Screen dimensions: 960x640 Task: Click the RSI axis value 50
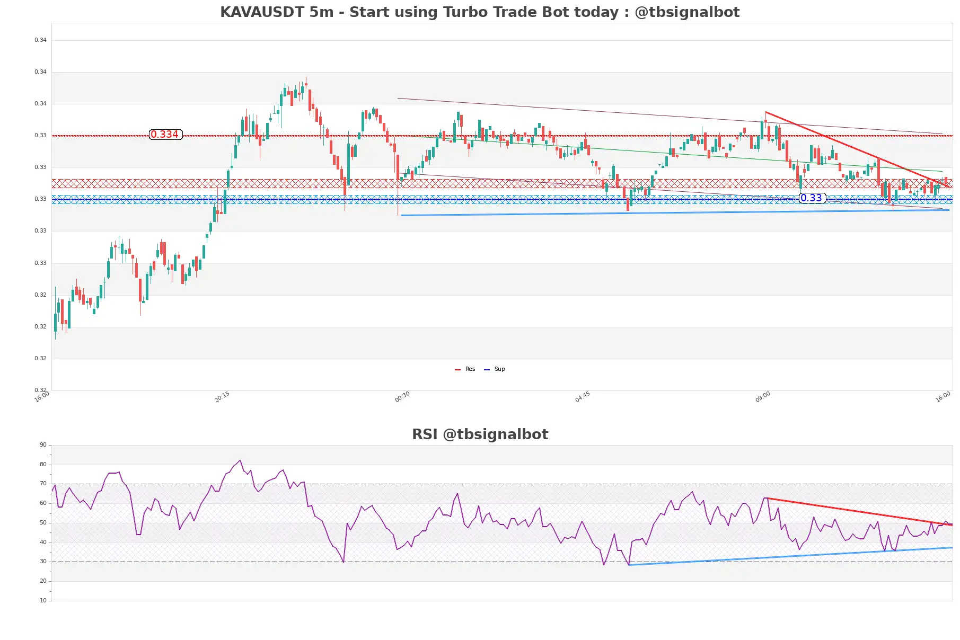click(x=43, y=523)
